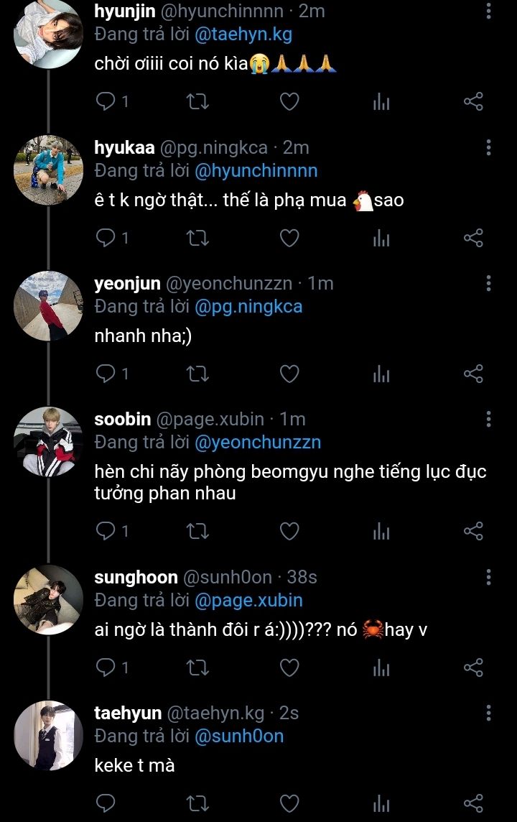Image resolution: width=517 pixels, height=822 pixels.
Task: Like taehyun's 'keke t mà' tweet
Action: [x=289, y=803]
